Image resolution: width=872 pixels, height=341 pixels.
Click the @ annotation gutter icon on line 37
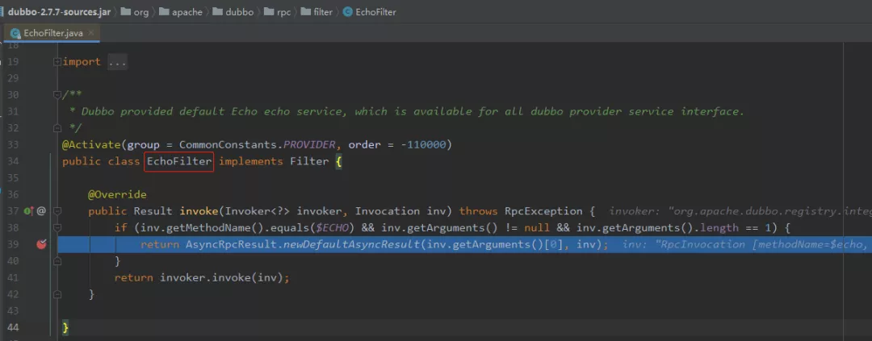(41, 211)
